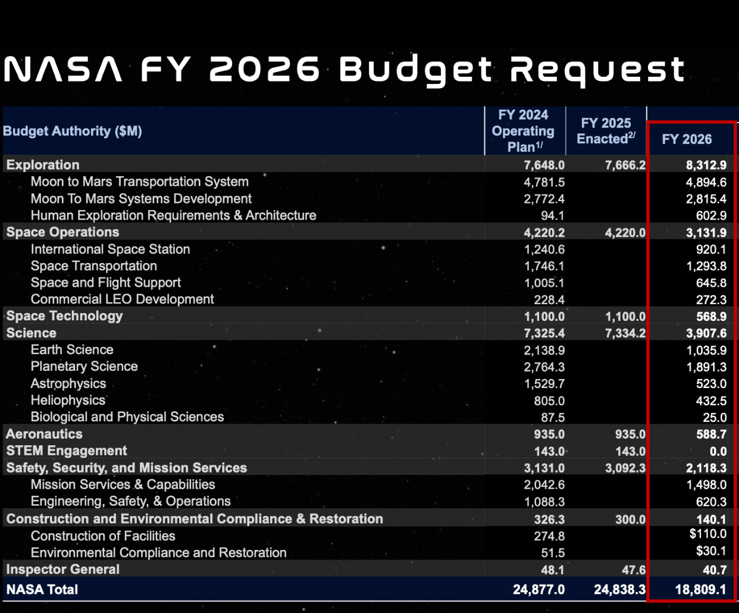
Task: Click the 'FY 2026' column header
Action: coord(687,139)
